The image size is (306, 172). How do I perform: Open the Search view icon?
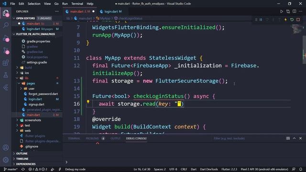coord(6,25)
